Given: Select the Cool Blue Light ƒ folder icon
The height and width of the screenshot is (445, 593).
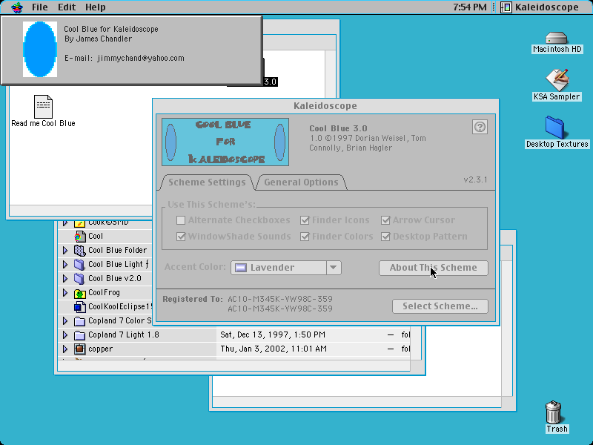Looking at the screenshot, I should coord(79,264).
